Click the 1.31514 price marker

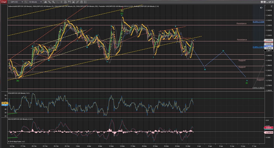[269, 40]
